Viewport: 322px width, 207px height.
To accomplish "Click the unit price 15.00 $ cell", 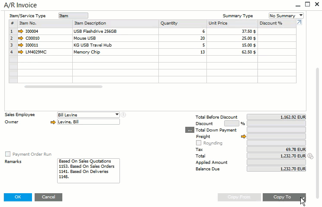I will click(x=232, y=45).
